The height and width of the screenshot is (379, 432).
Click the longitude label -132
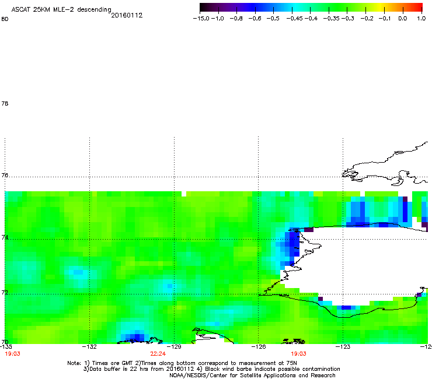(x=89, y=346)
